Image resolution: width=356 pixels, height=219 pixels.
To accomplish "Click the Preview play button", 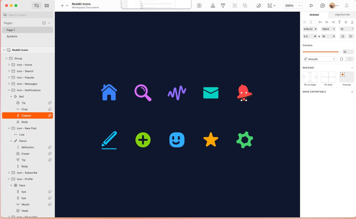I will tap(311, 5).
